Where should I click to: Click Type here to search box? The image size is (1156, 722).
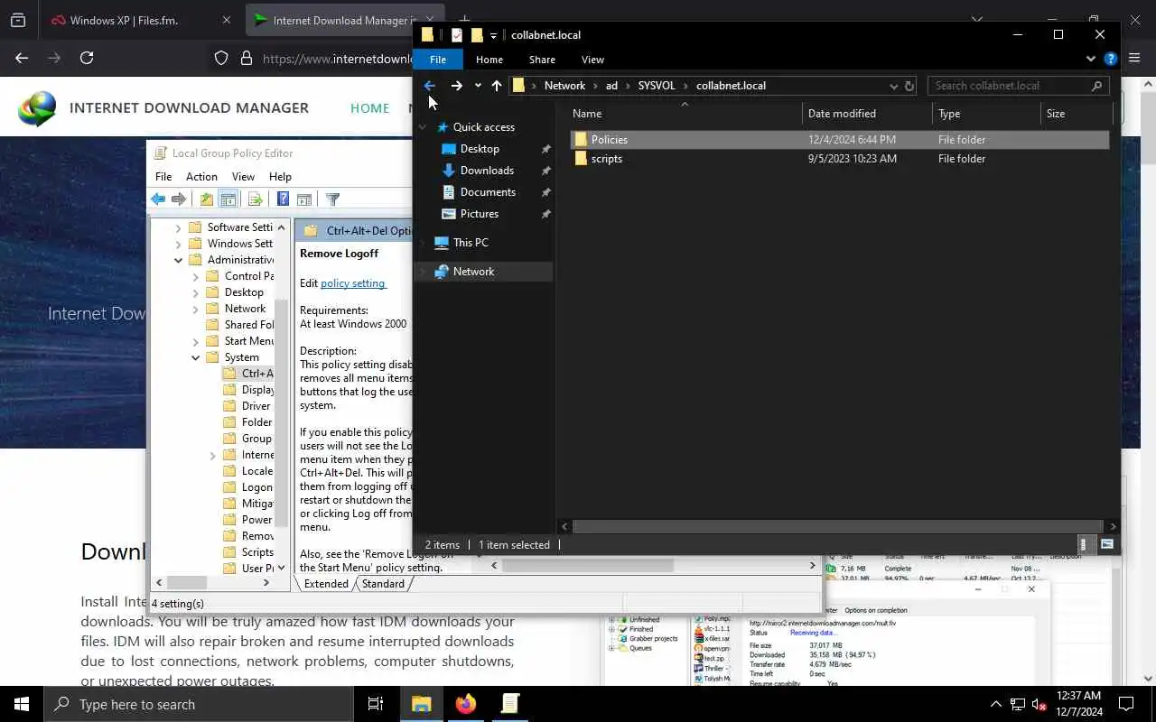199,704
